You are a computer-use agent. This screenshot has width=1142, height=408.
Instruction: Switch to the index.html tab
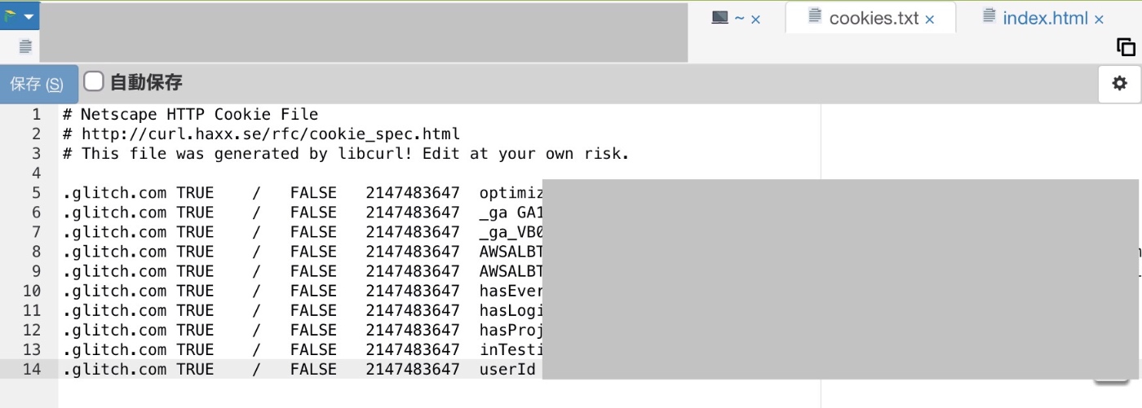[1044, 18]
